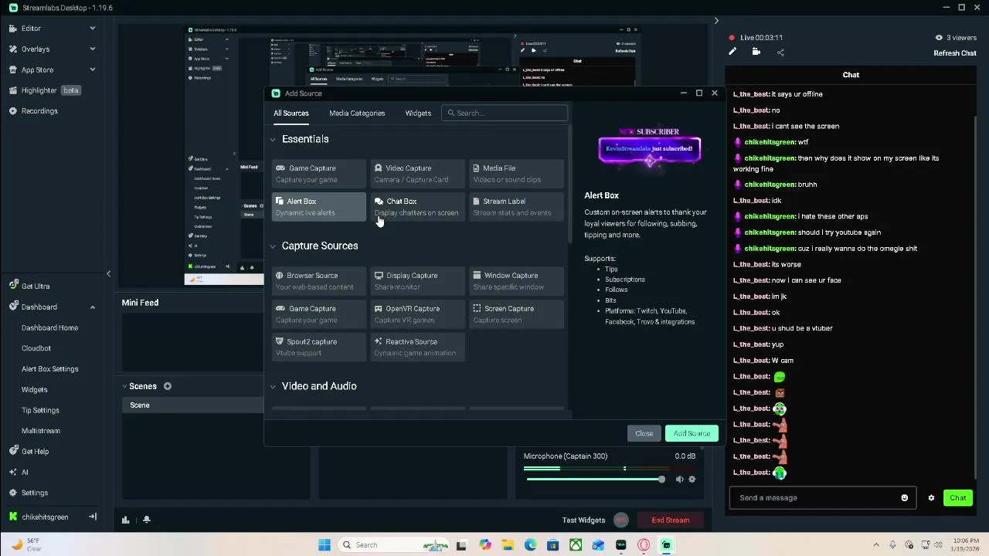Screen dimensions: 989x556
Task: Select OpenVR Capture source
Action: [417, 314]
